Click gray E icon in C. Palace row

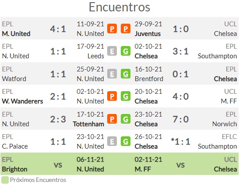[x=112, y=141]
